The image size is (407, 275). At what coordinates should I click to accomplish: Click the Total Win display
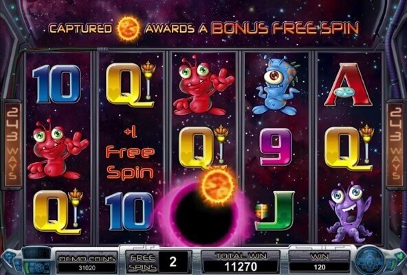(241, 262)
